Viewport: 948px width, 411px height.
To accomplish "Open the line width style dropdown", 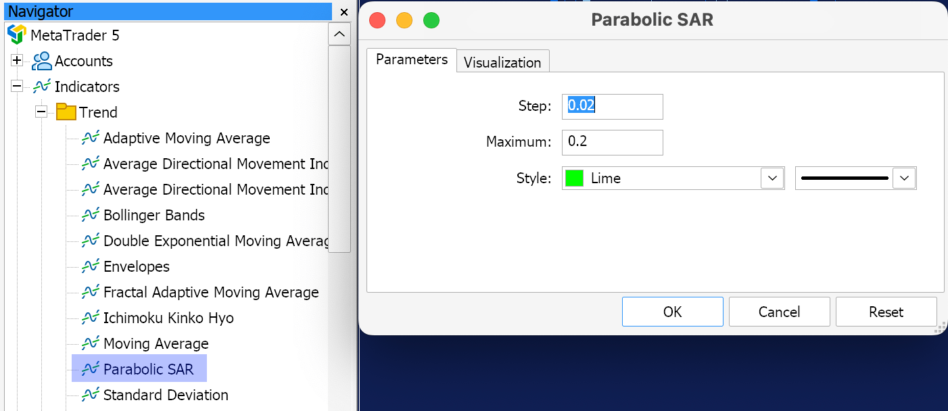I will [x=904, y=178].
